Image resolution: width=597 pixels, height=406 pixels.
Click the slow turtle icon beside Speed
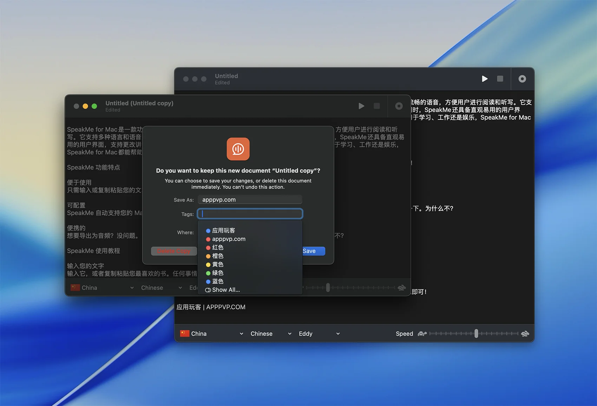click(x=422, y=334)
